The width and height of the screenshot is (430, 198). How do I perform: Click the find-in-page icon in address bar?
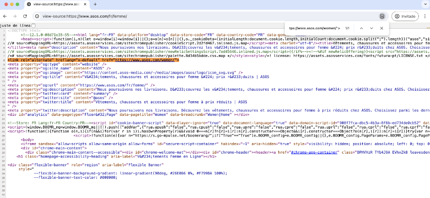[x=382, y=17]
